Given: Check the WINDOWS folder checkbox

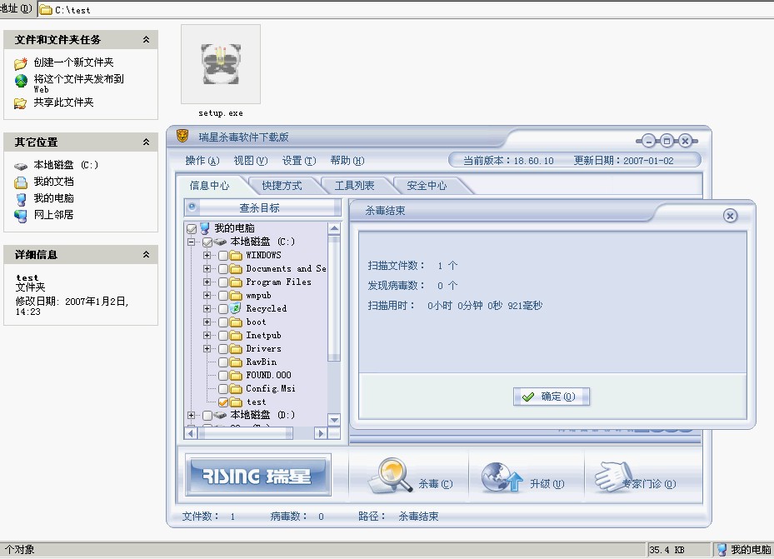Looking at the screenshot, I should [223, 256].
